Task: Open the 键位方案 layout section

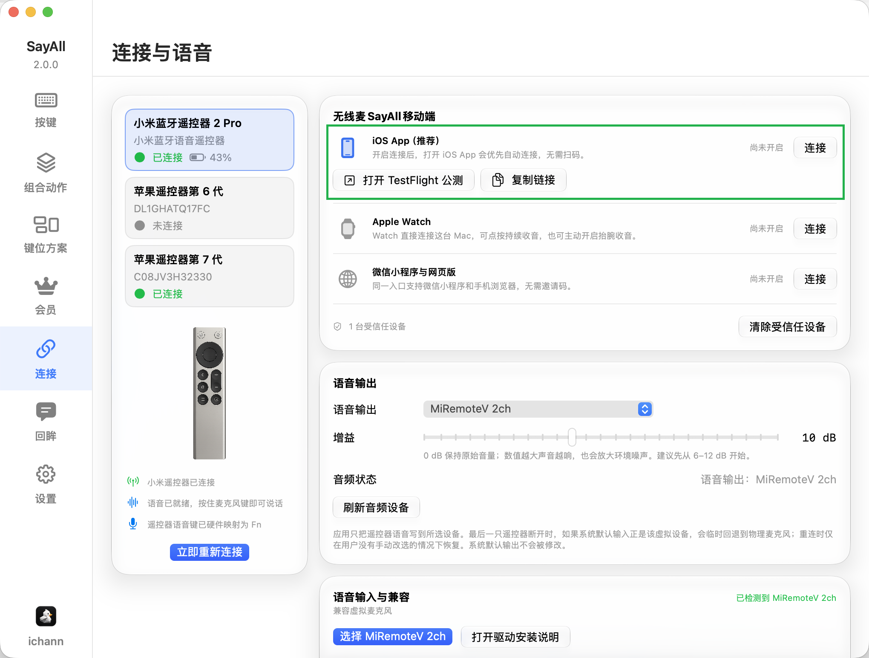Action: pyautogui.click(x=46, y=234)
